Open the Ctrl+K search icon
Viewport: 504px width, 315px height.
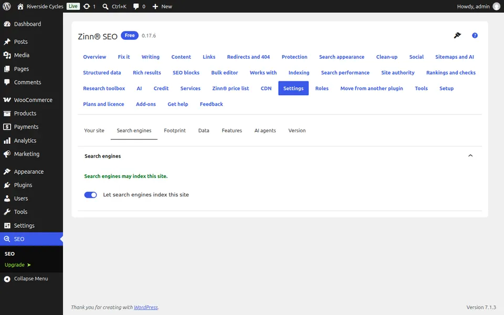105,6
